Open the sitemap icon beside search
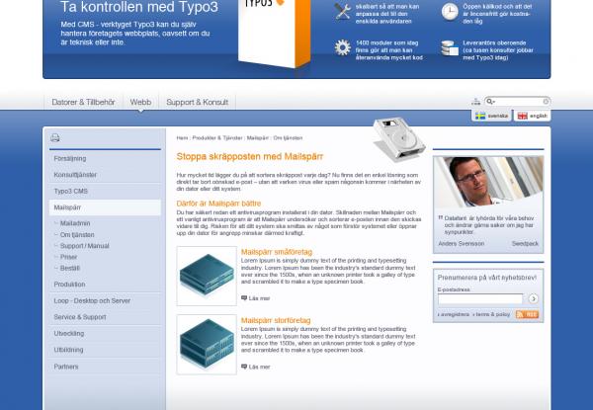 coord(476,102)
